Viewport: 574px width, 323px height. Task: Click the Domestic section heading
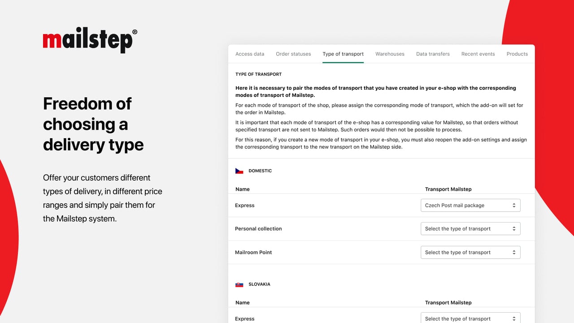click(260, 171)
